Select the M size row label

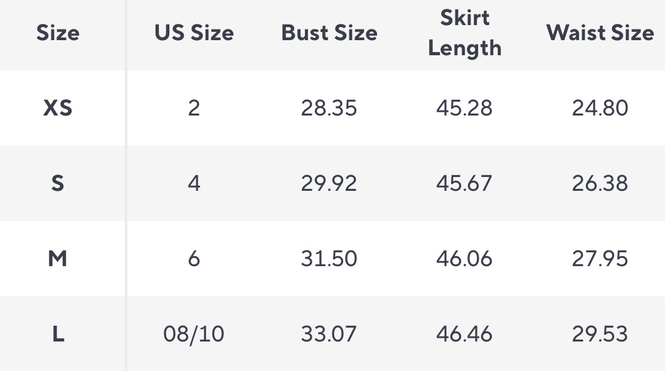[58, 259]
